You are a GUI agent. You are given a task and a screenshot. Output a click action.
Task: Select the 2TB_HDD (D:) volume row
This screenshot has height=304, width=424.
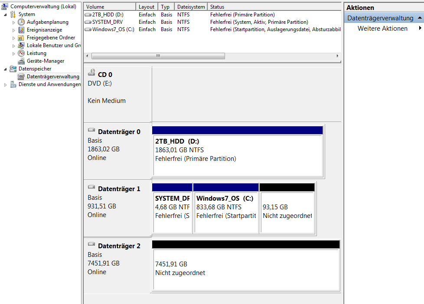212,15
